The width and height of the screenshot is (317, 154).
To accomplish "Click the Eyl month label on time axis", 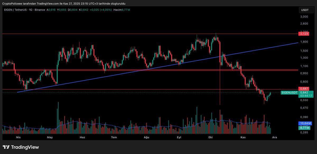I will pos(179,137).
